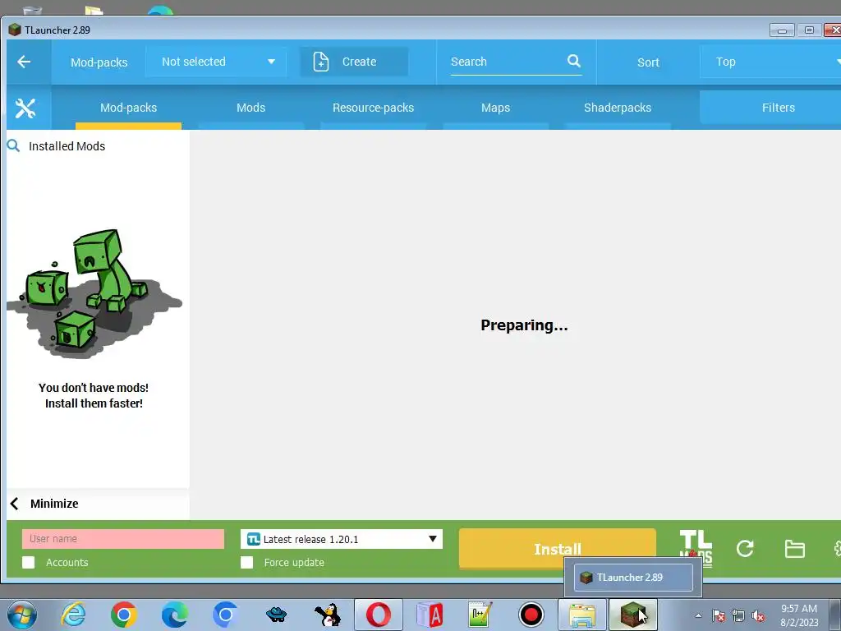The width and height of the screenshot is (841, 631).
Task: Click the muted volume tray icon
Action: tap(758, 615)
